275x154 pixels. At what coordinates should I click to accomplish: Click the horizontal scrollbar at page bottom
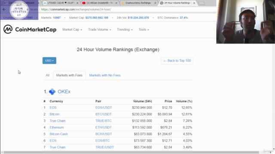tap(131, 152)
